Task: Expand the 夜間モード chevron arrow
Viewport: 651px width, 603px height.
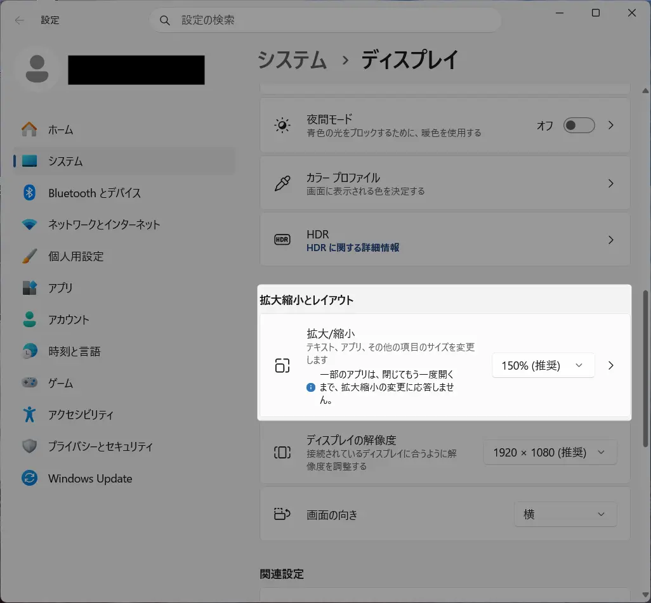Action: [611, 126]
